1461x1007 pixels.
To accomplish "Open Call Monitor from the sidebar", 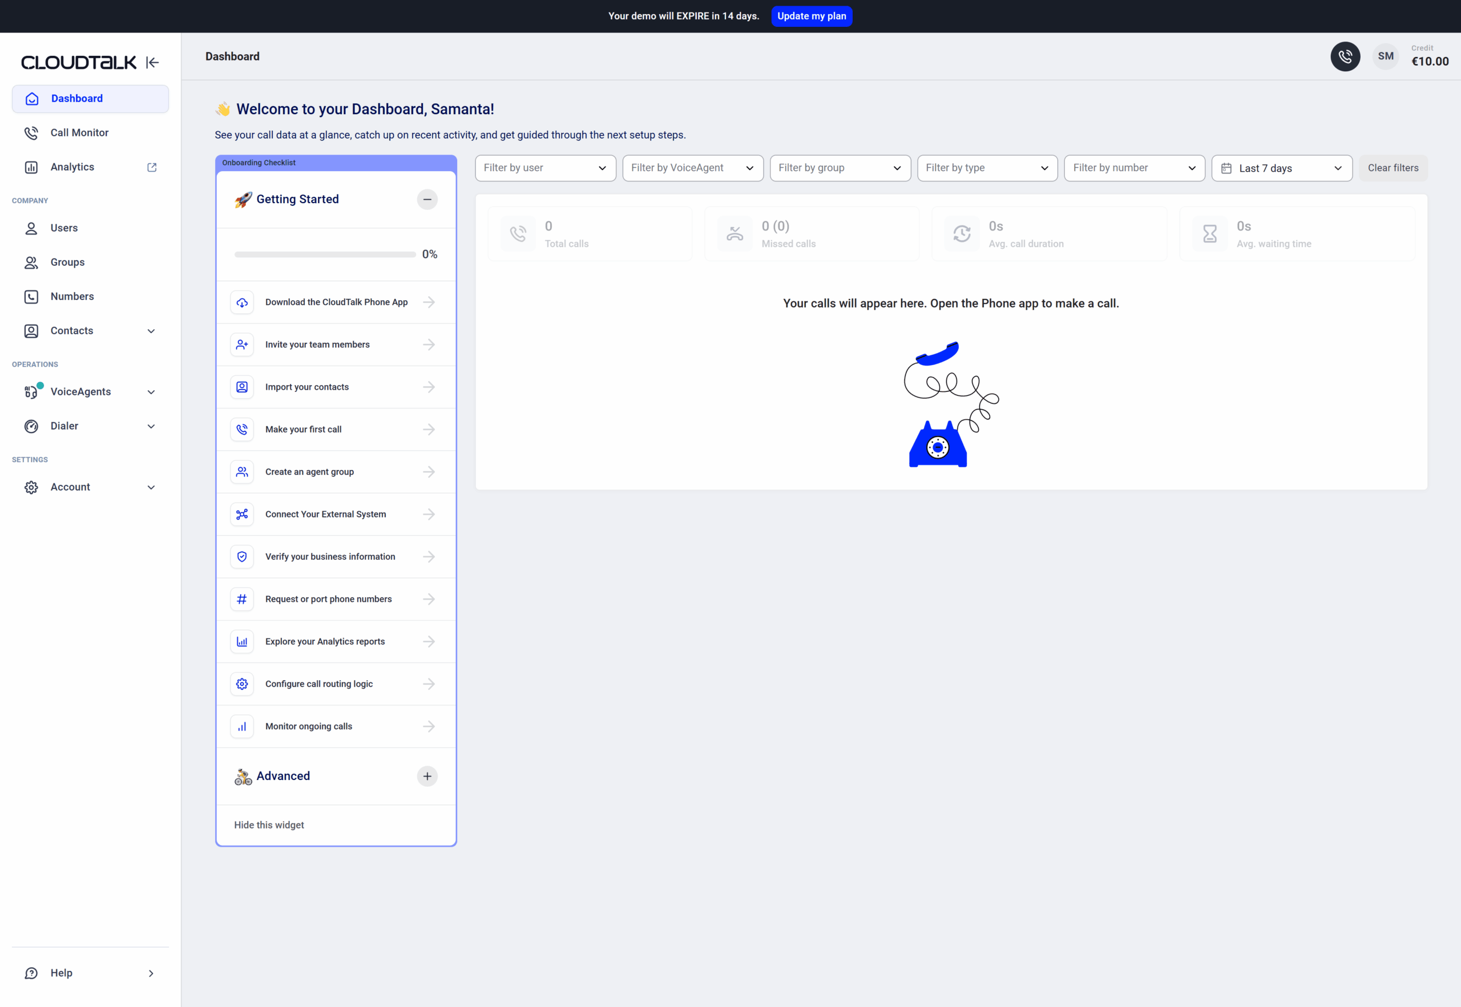I will click(x=90, y=132).
